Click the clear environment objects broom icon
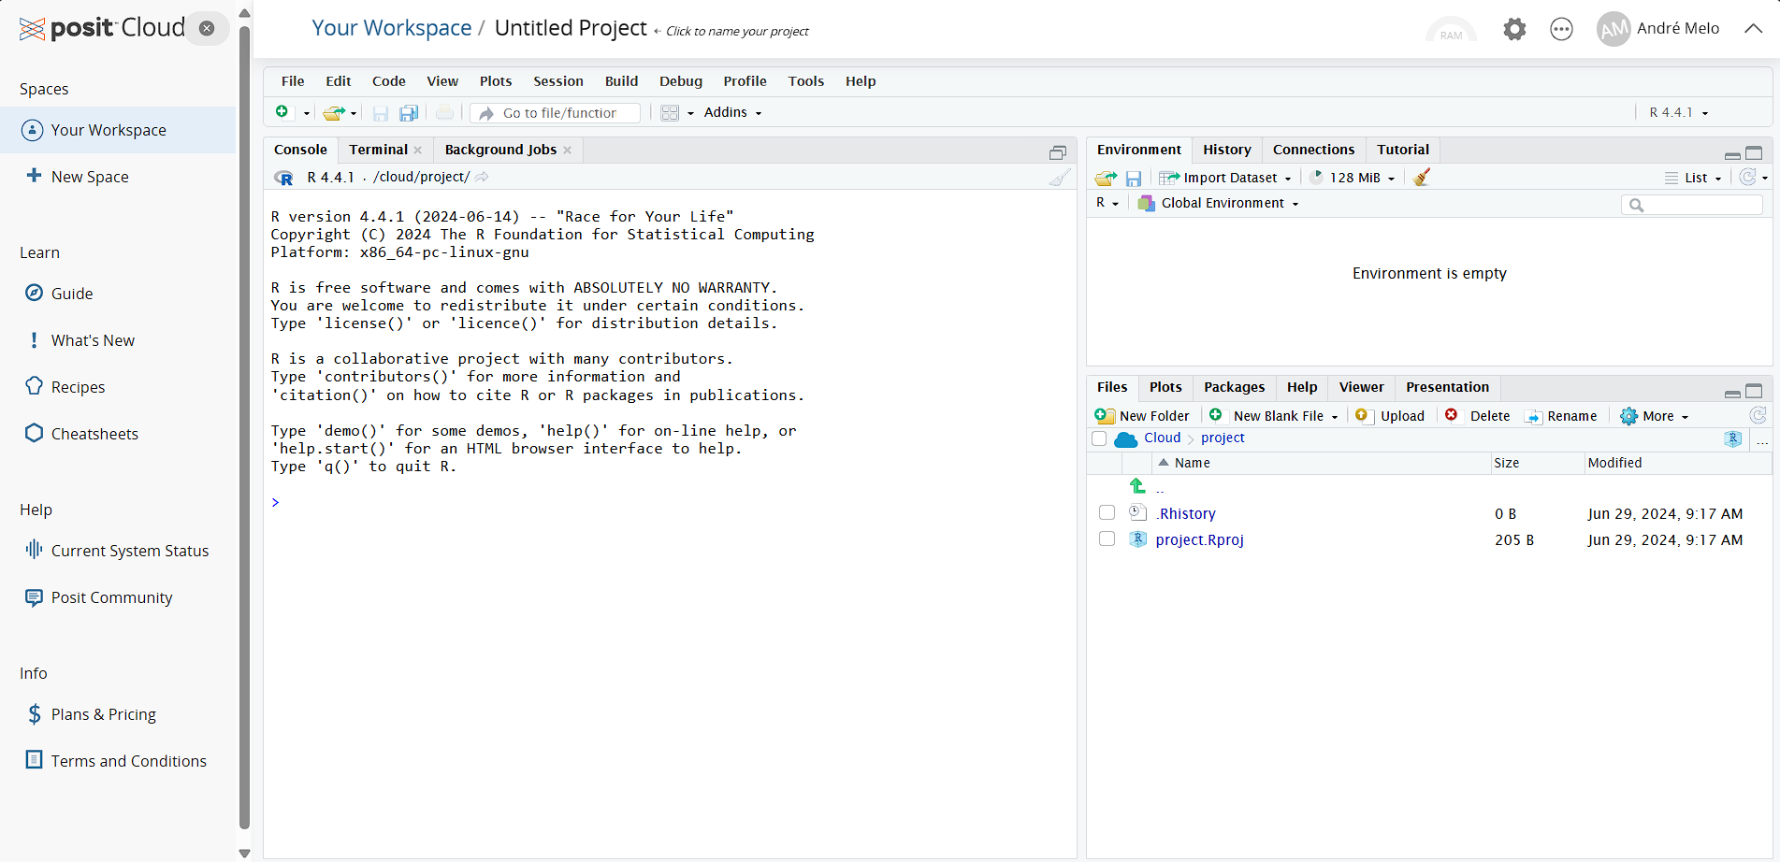The image size is (1780, 862). click(x=1422, y=178)
